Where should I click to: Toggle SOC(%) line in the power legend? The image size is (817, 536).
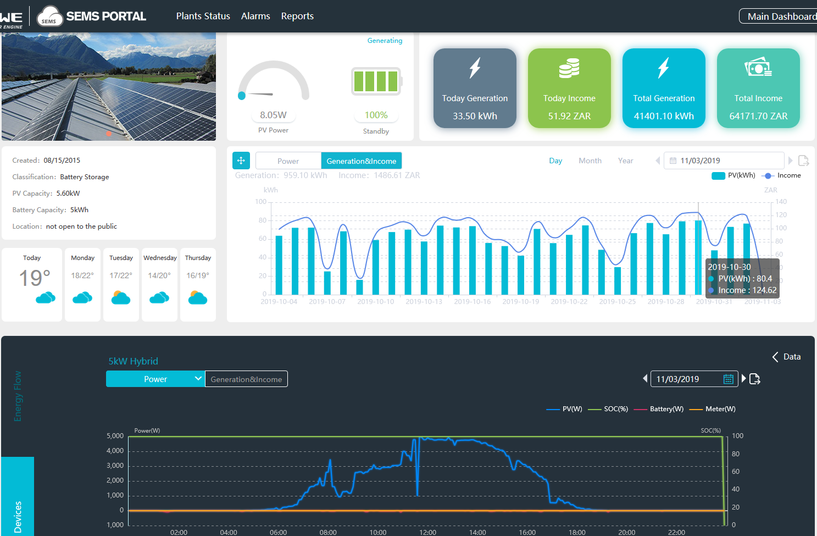[608, 409]
